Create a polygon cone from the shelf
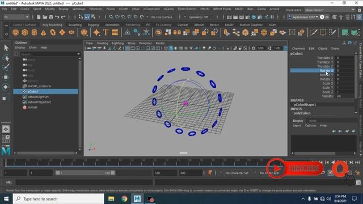 tap(43, 32)
